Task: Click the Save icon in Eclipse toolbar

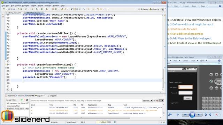Action: pyautogui.click(x=9, y=9)
